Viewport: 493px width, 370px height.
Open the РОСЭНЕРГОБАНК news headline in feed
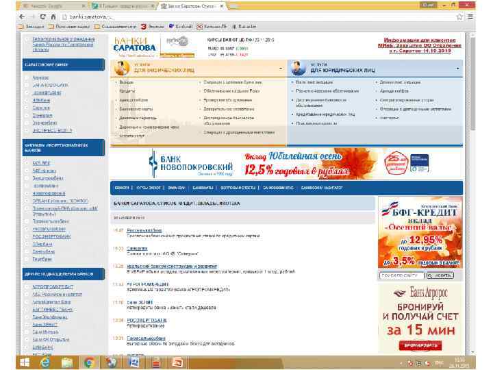pos(147,320)
